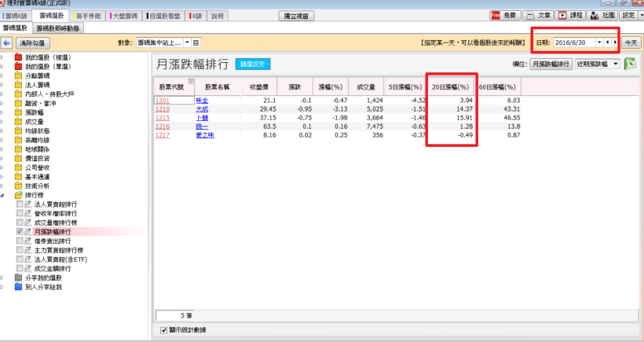The image size is (644, 342).
Task: Check the 法人買賣超(含ETF) checkbox
Action: click(x=20, y=259)
